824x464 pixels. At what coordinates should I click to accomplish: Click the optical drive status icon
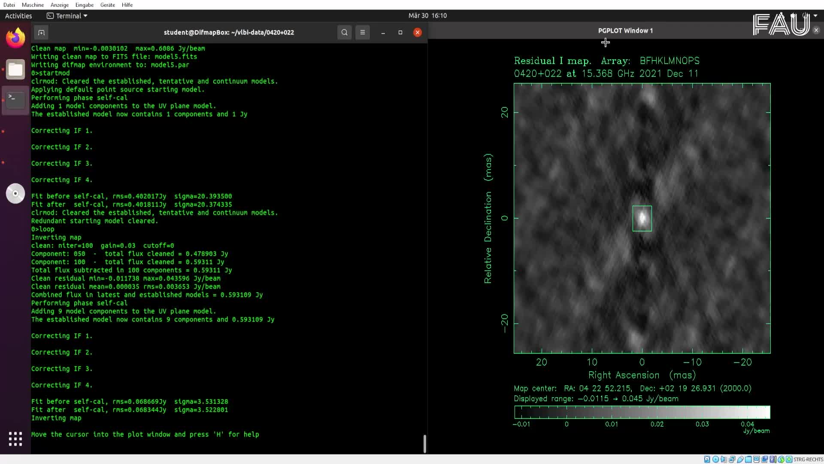pyautogui.click(x=715, y=459)
